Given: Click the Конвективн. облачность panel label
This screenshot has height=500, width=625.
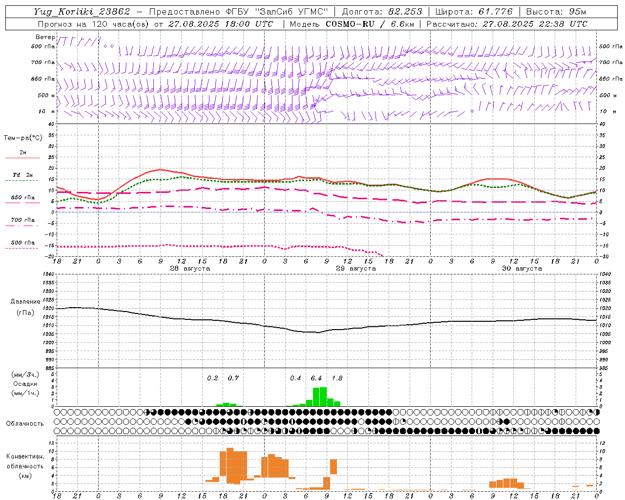Looking at the screenshot, I should point(25,461).
